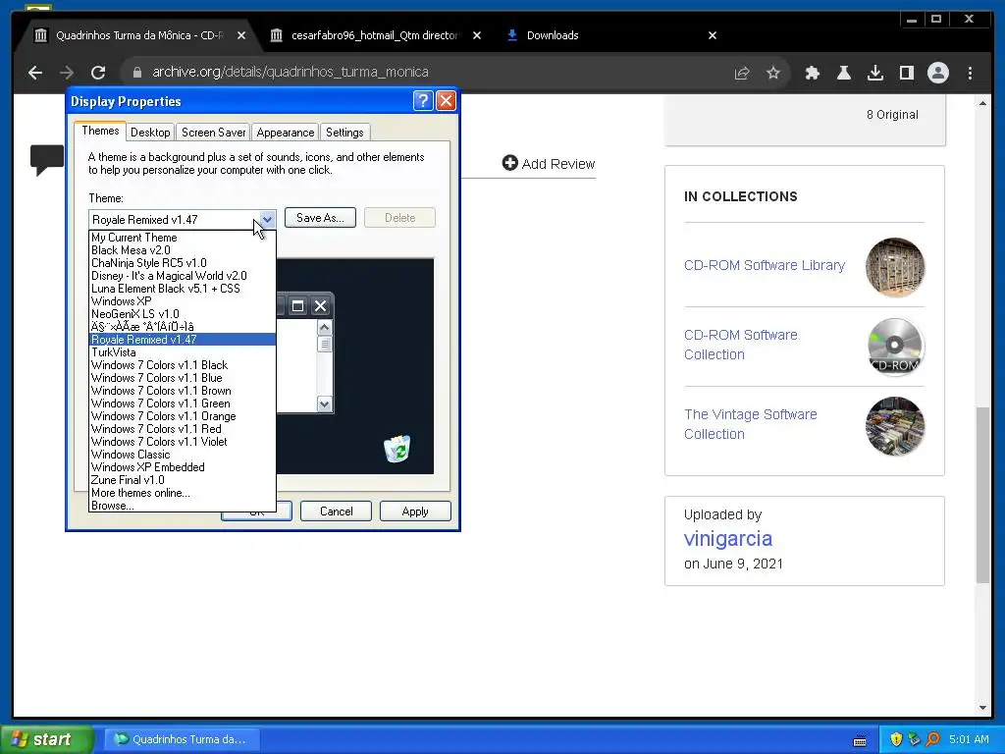Screen dimensions: 1005x754
Task: Switch to the Desktop tab
Action: (x=150, y=133)
